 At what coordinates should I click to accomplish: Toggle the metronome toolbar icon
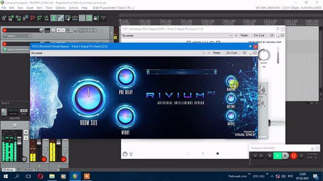pyautogui.click(x=46, y=18)
